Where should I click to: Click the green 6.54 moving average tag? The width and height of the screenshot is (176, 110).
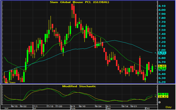[x=162, y=68]
